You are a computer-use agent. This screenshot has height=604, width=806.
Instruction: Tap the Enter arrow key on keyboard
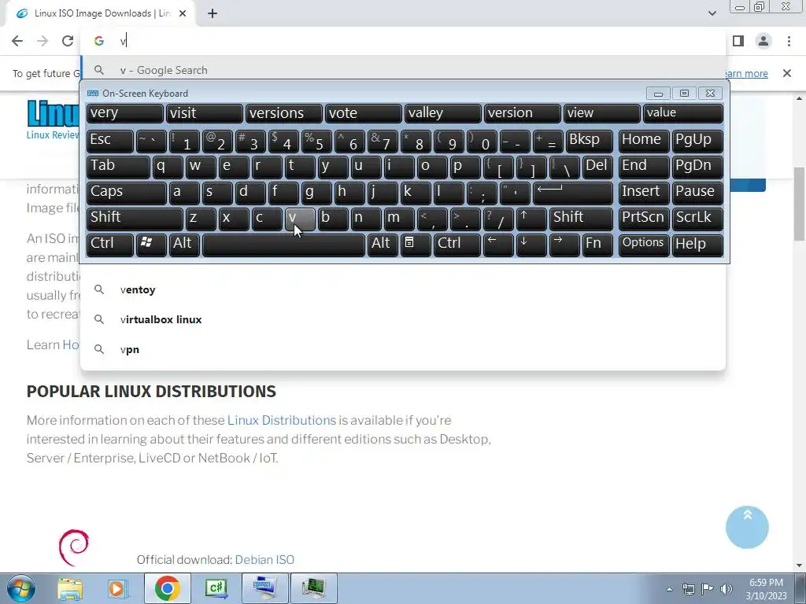(x=573, y=193)
